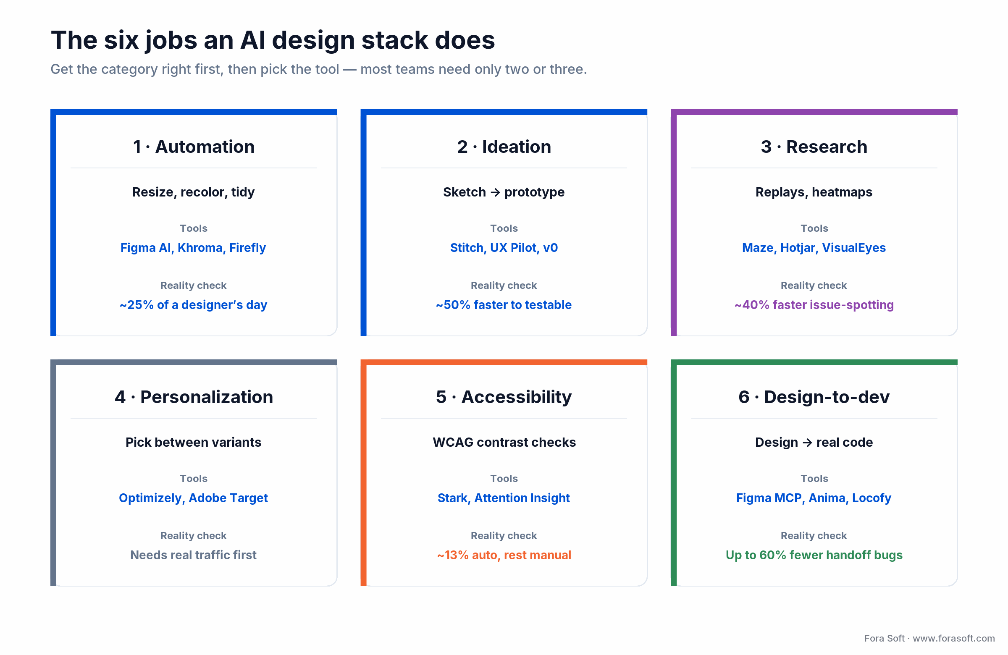1008x655 pixels.
Task: Click the 'Reality check' label in the Personalization card
Action: (194, 536)
